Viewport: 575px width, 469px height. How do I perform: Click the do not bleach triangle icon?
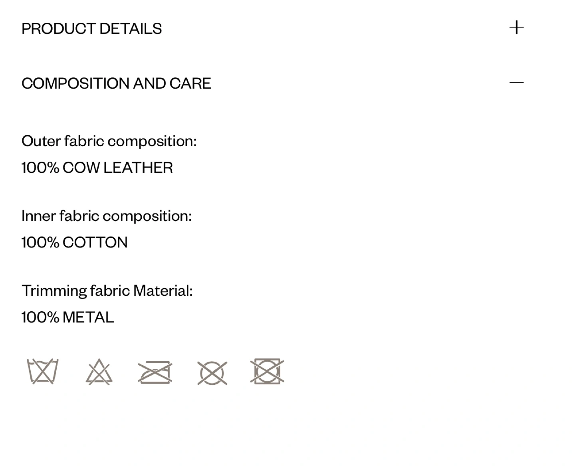click(99, 372)
